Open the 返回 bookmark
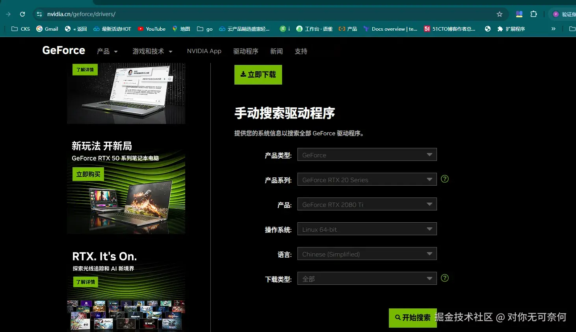 (x=76, y=29)
